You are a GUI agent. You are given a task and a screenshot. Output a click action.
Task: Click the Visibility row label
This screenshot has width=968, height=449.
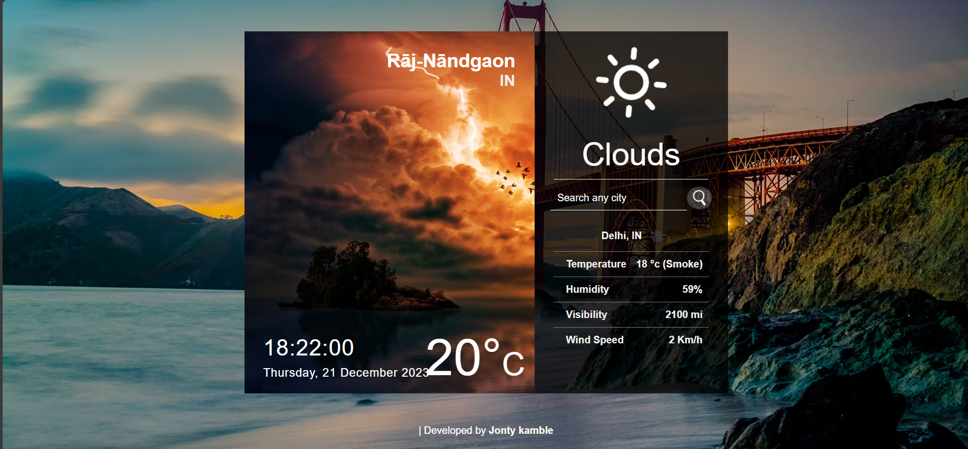586,315
